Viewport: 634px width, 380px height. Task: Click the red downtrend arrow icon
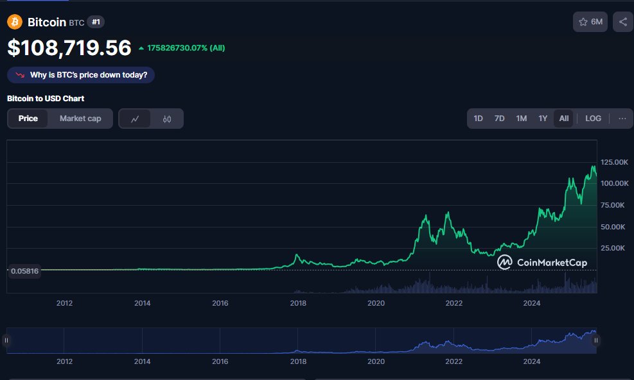click(x=20, y=75)
